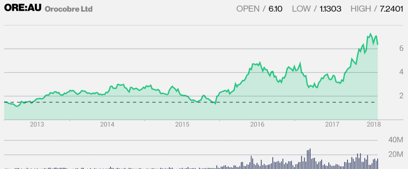Screen dimensions: 408x169
Task: Click the 40M volume axis label
Action: [396, 140]
